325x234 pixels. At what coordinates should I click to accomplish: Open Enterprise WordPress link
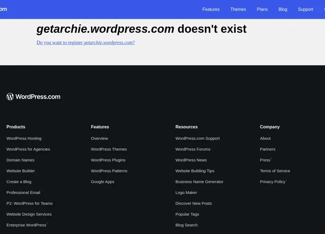tap(26, 225)
